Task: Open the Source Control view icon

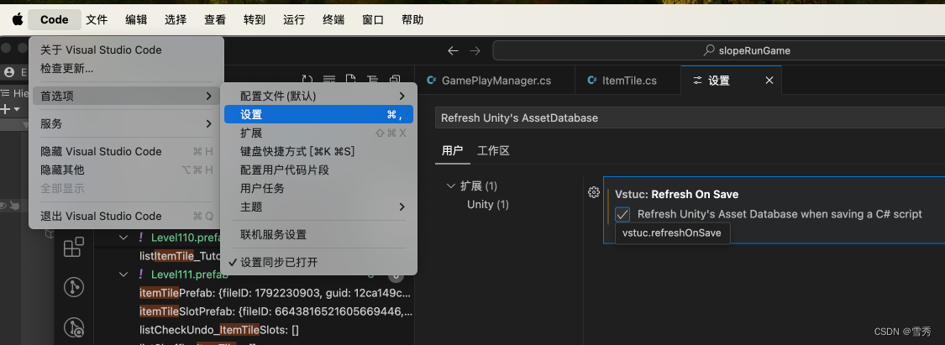Action: tap(74, 286)
